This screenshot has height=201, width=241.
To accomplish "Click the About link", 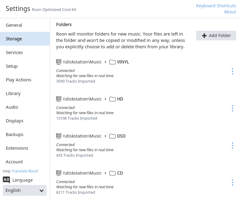I will point(230,12).
